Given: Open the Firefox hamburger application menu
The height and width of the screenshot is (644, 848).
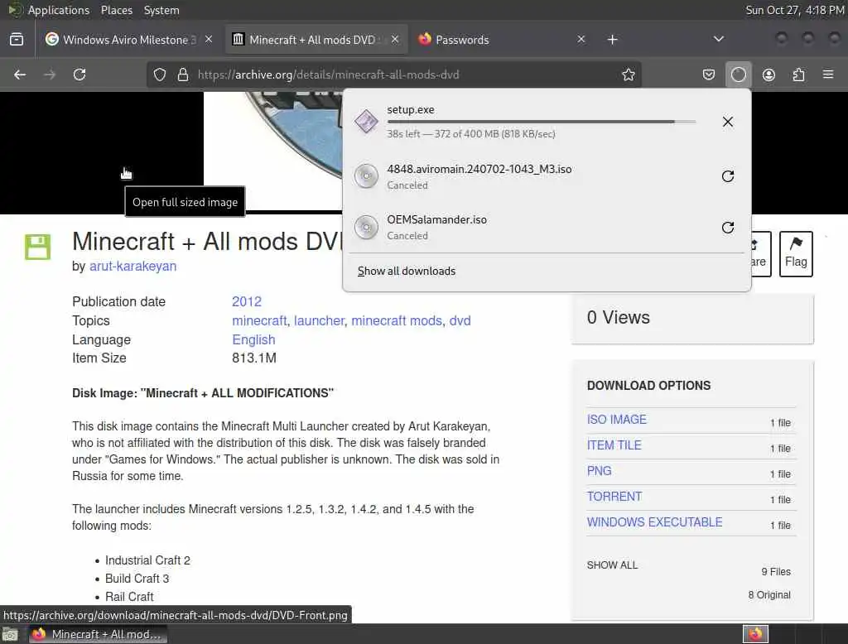Looking at the screenshot, I should (828, 74).
